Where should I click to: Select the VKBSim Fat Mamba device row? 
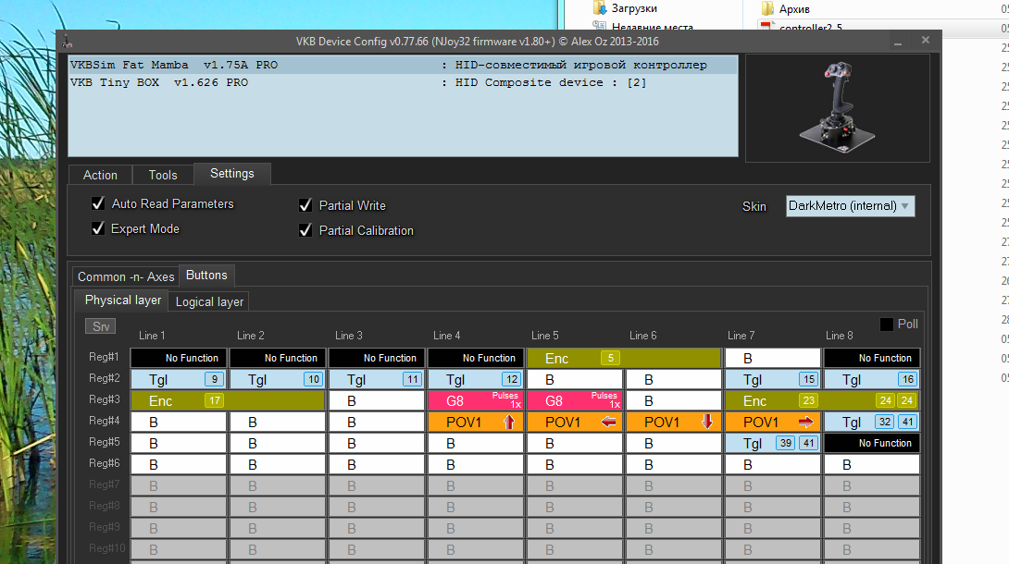[x=403, y=65]
